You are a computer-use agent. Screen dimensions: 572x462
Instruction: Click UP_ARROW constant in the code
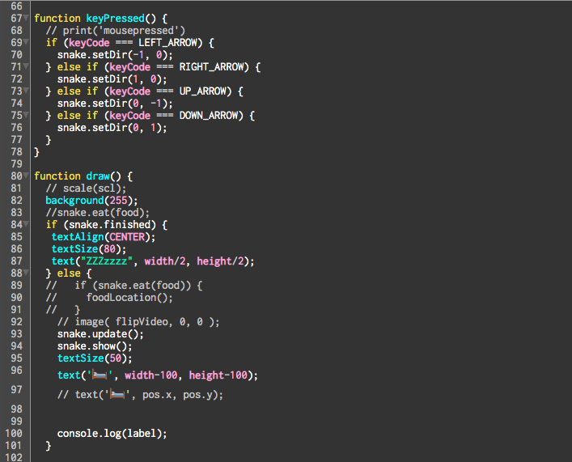pyautogui.click(x=203, y=91)
